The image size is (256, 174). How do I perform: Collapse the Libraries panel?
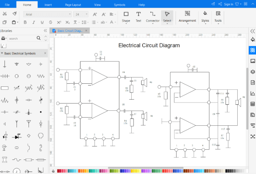pos(45,31)
